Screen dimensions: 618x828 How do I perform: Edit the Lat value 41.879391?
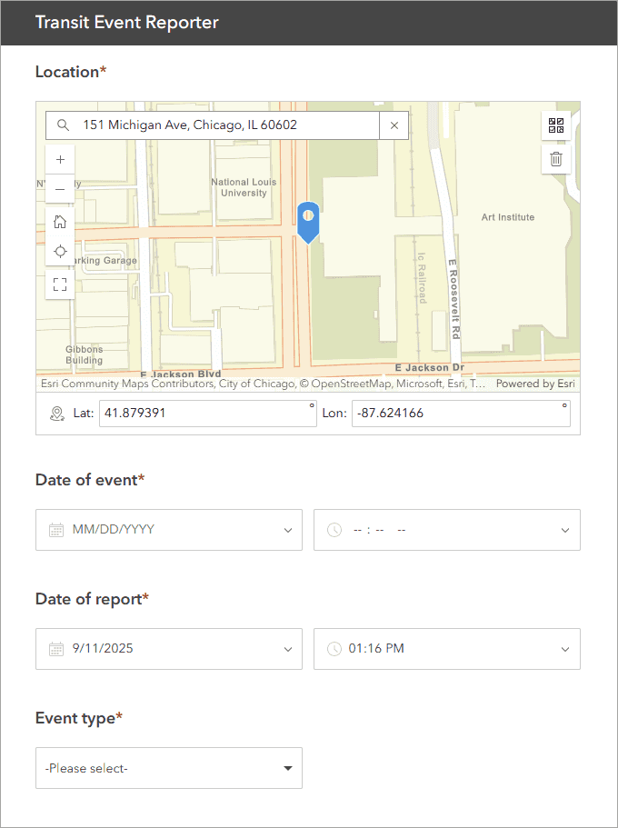click(x=207, y=414)
